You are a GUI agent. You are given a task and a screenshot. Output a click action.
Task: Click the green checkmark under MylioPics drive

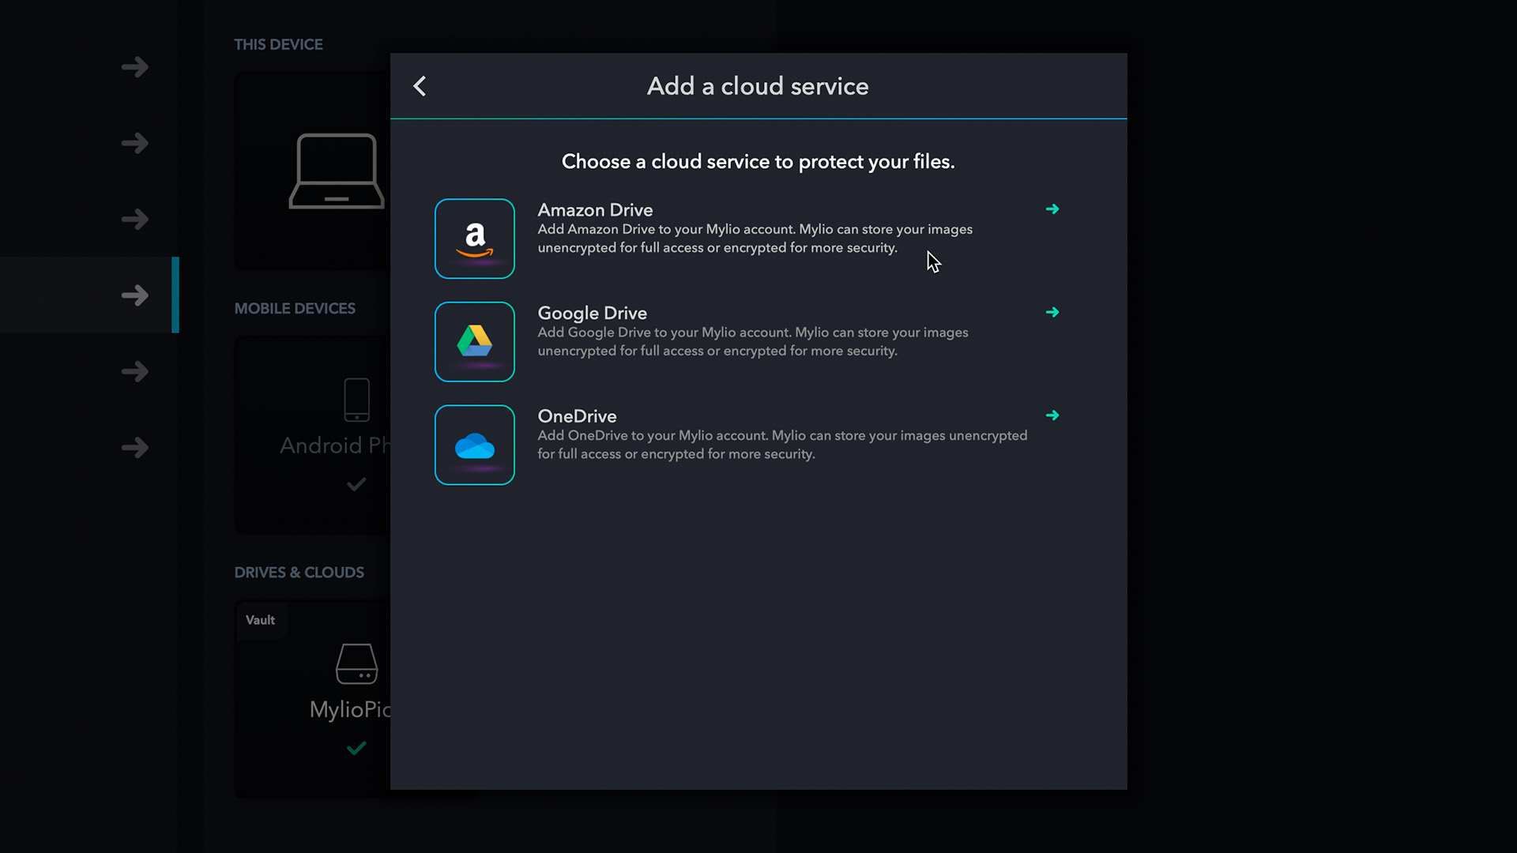[x=356, y=747]
